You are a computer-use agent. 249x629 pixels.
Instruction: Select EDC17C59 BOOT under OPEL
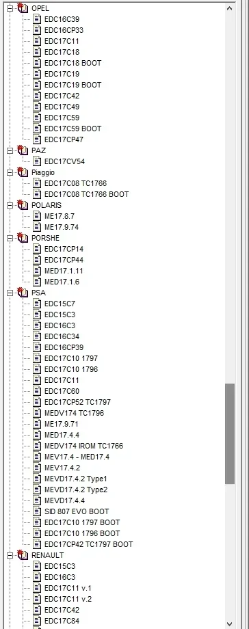(73, 129)
